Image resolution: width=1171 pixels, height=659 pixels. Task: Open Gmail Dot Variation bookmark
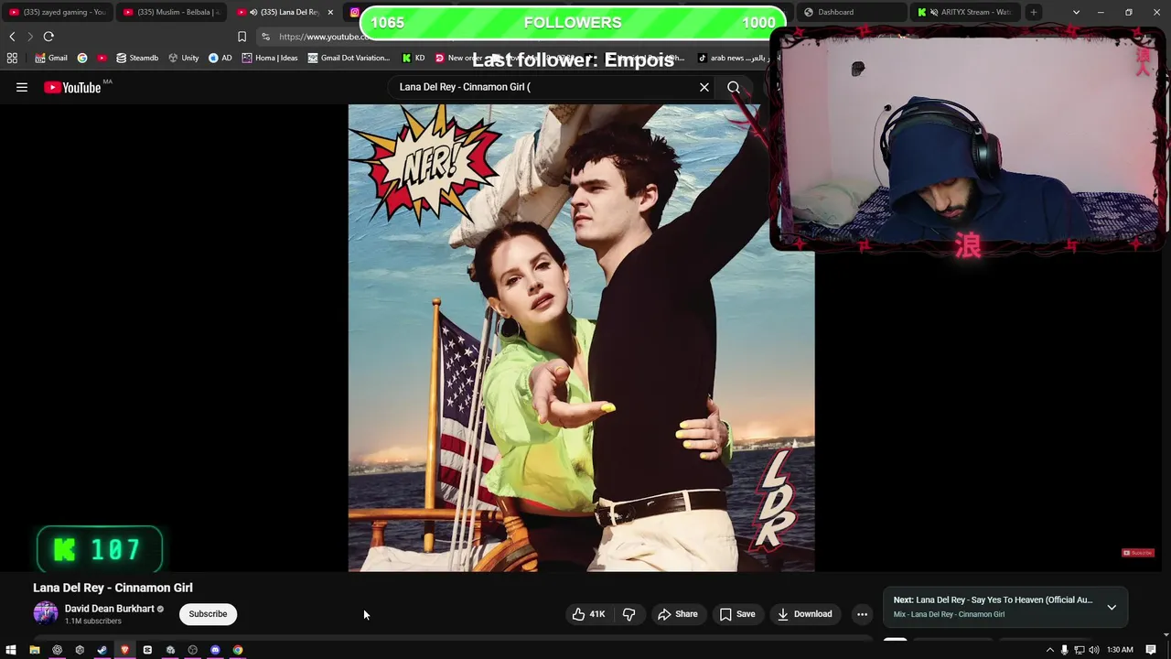[349, 58]
